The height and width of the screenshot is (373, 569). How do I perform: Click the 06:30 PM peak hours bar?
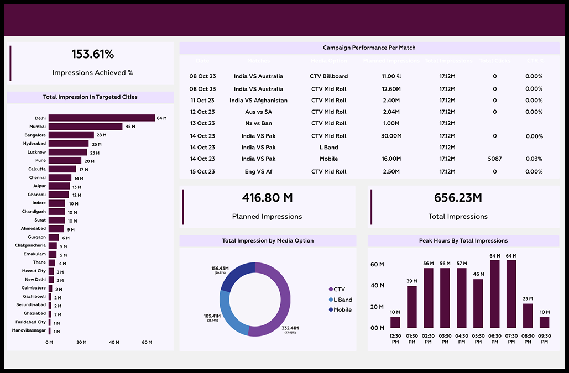tap(495, 294)
